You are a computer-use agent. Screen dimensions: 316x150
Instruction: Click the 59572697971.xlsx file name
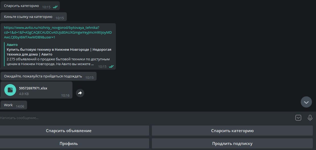tap(33, 88)
